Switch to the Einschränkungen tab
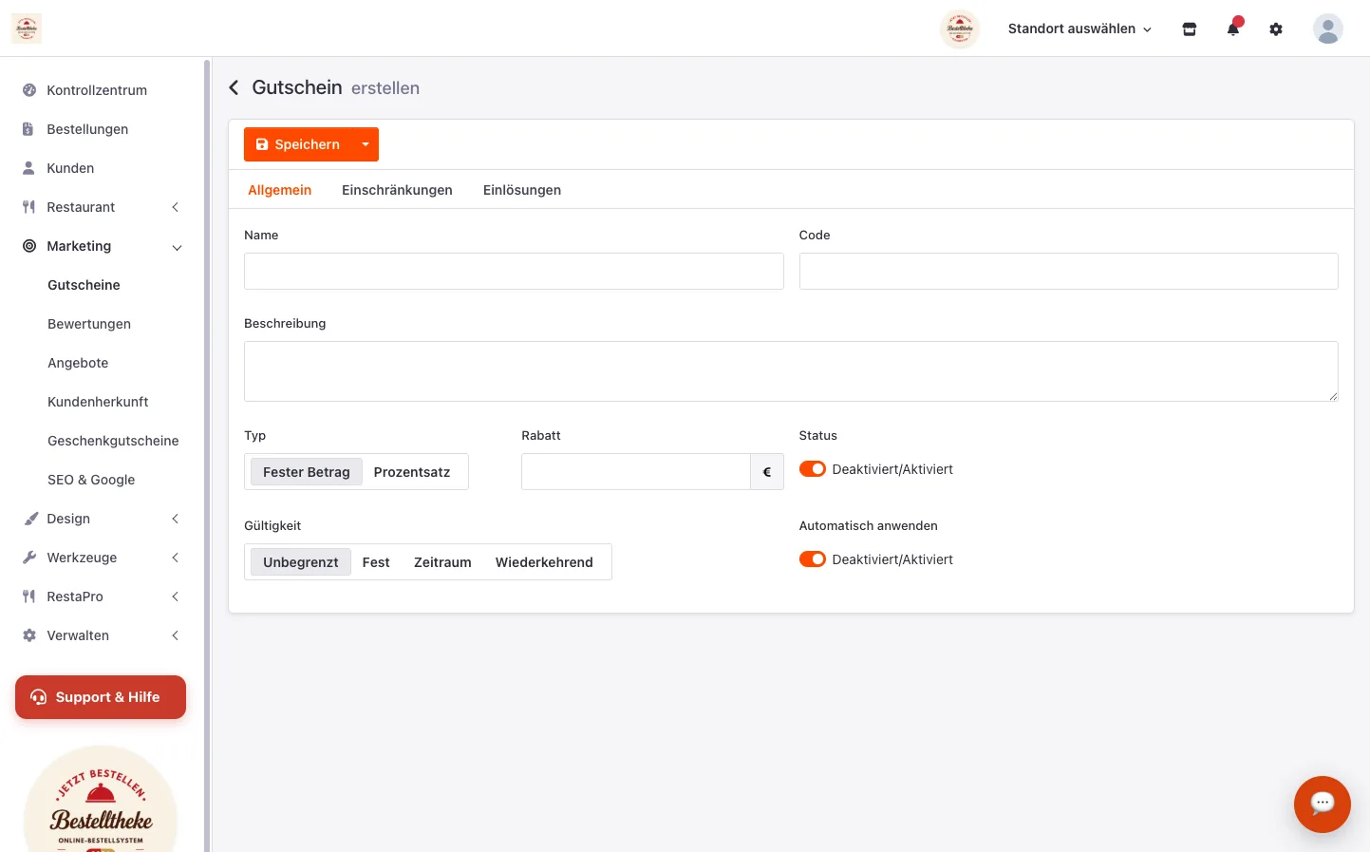 coord(397,190)
